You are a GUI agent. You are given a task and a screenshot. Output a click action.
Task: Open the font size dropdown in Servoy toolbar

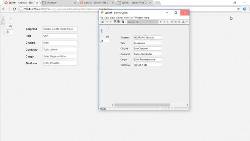pyautogui.click(x=154, y=22)
